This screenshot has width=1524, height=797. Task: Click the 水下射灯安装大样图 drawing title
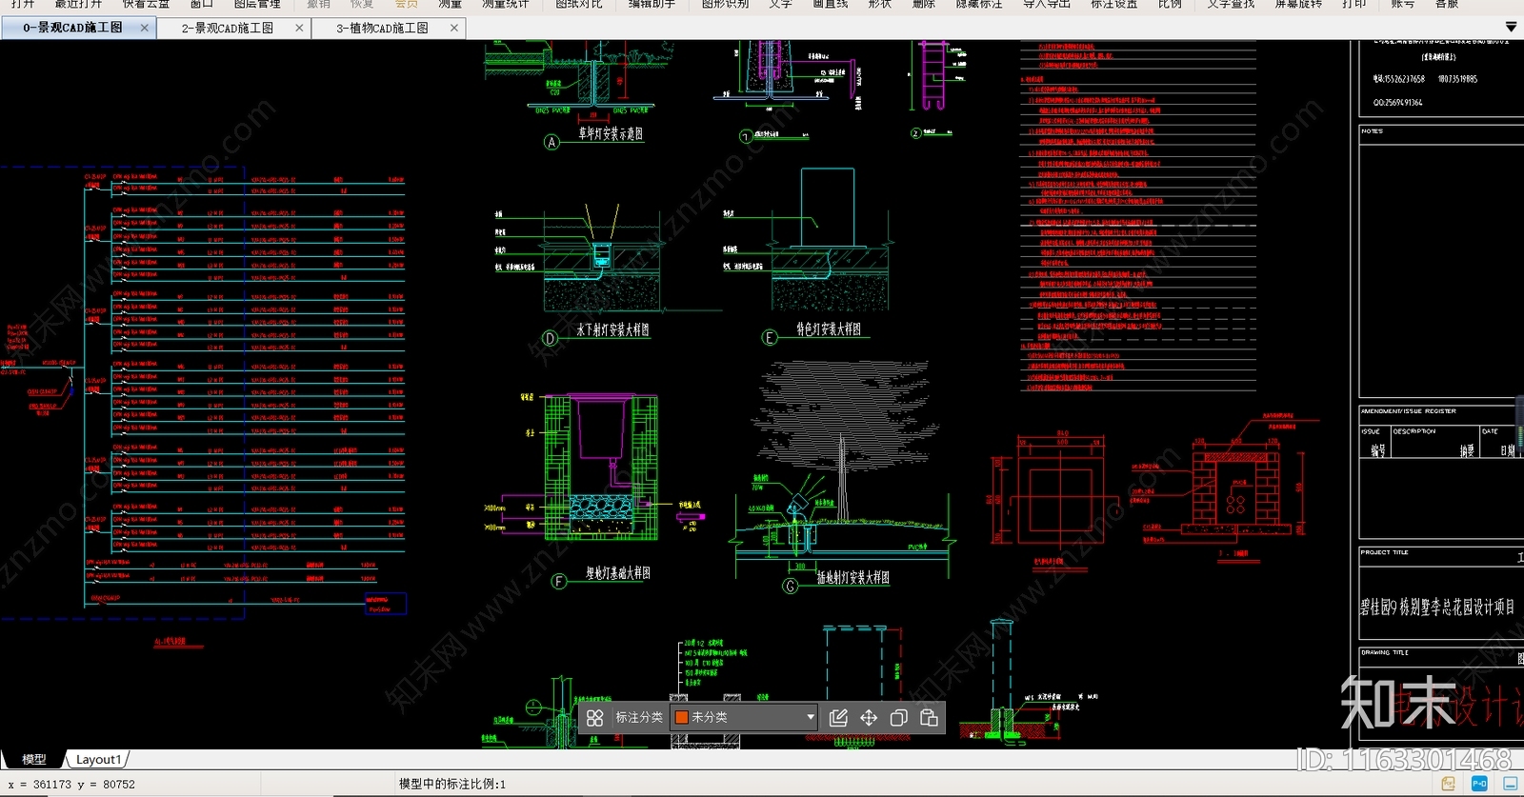point(612,330)
